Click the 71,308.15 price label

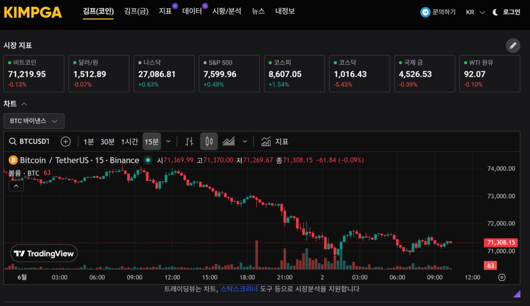click(x=501, y=243)
